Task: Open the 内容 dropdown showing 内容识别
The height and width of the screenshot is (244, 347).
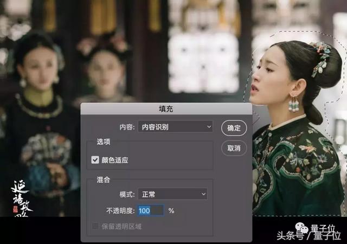Action: [175, 127]
